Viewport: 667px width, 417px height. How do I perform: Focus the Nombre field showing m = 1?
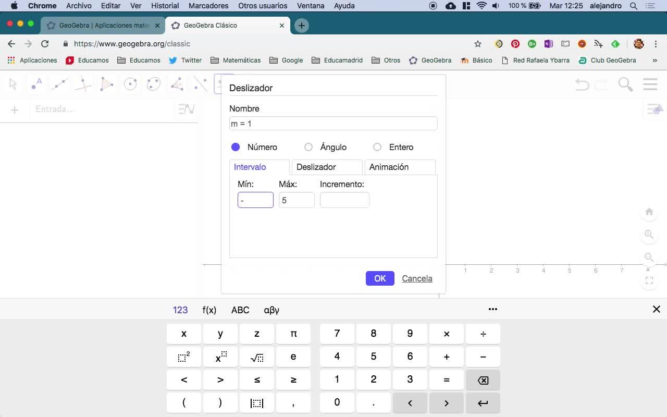click(333, 124)
